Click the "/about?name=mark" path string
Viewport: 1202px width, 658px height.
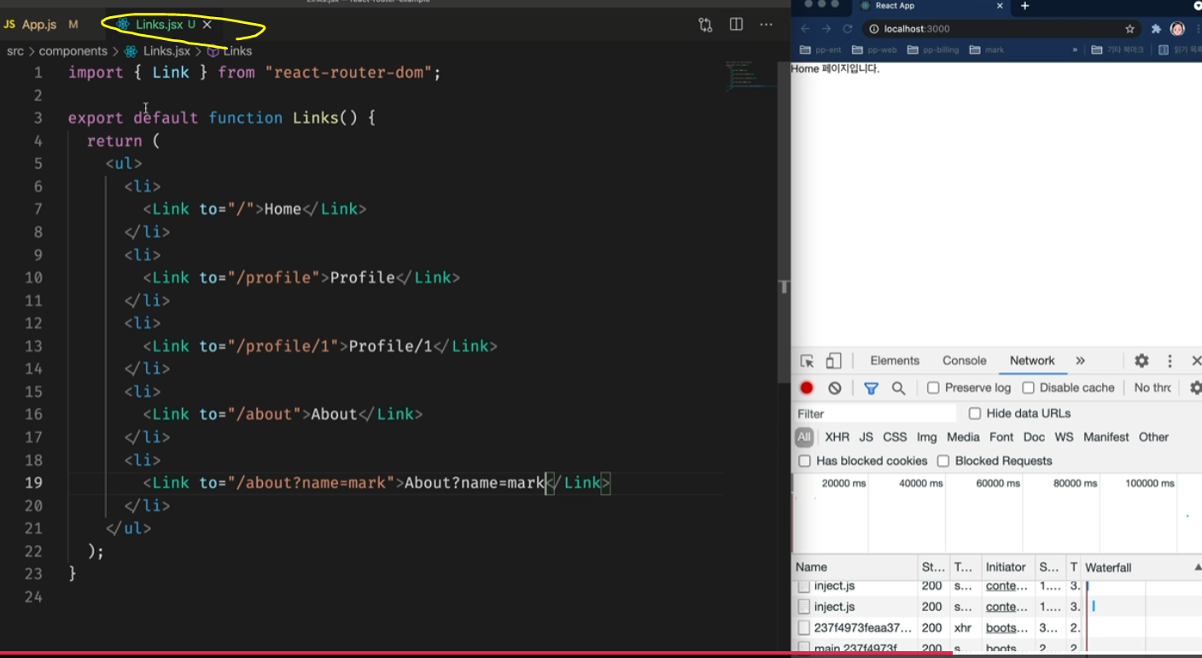[x=312, y=482]
